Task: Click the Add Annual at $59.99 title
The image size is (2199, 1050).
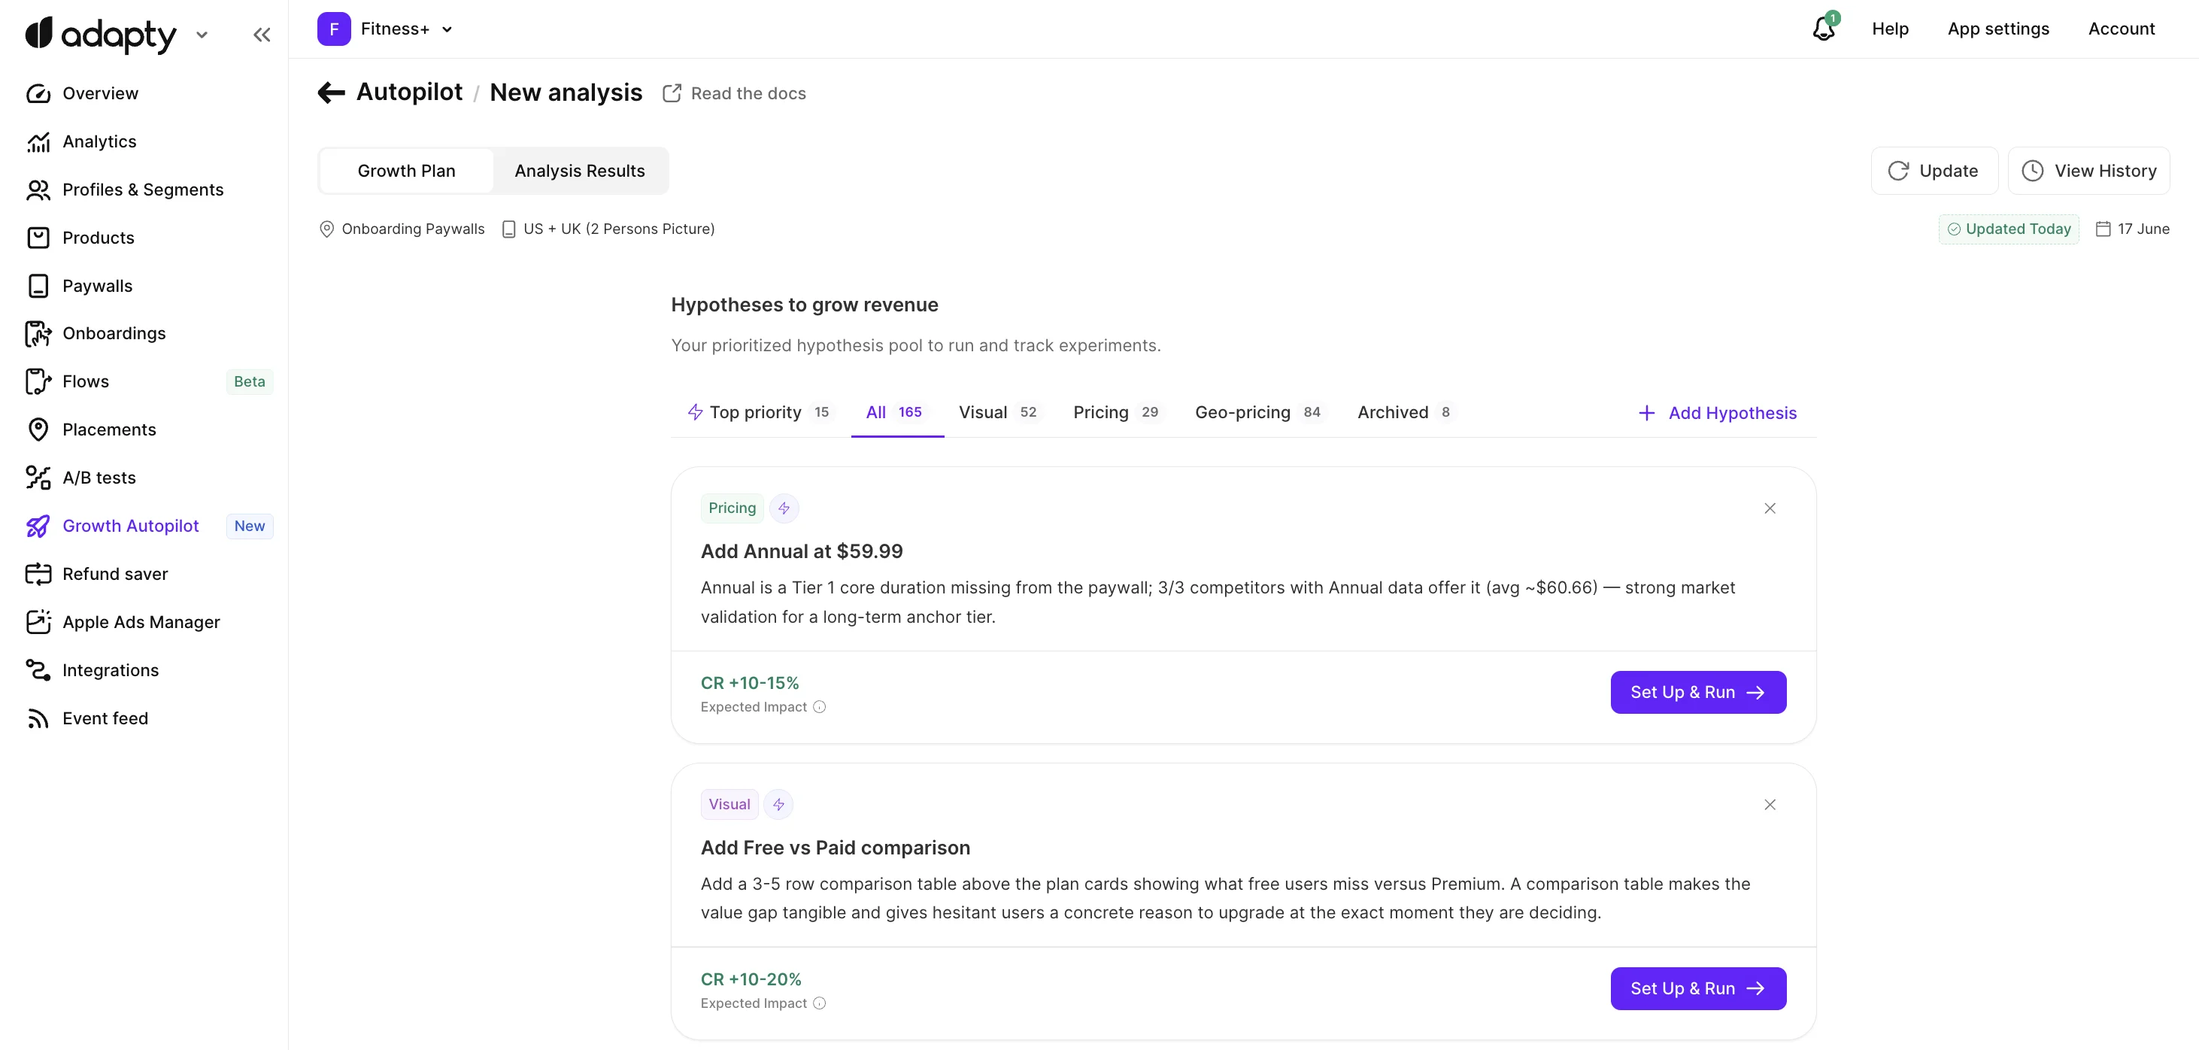Action: tap(802, 551)
